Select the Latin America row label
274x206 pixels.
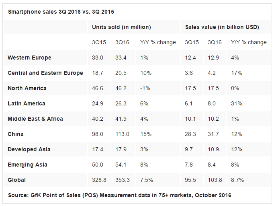[x=27, y=103]
